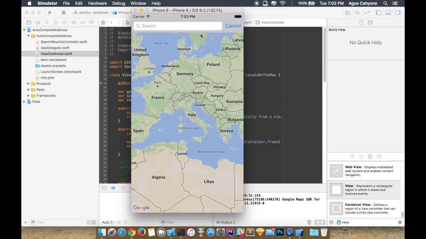
Task: Go back in editor history
Action: click(x=111, y=23)
